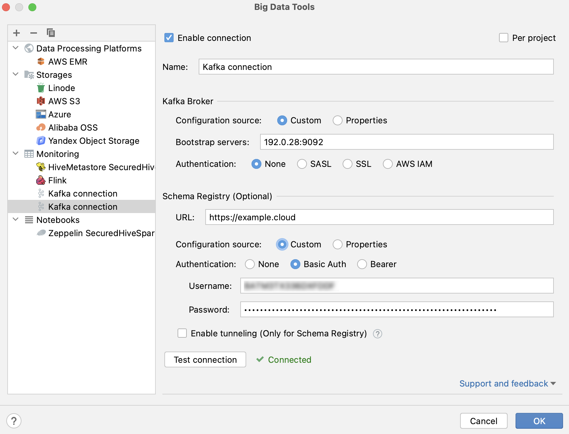Click the Notebooks list icon
569x434 pixels.
click(29, 220)
